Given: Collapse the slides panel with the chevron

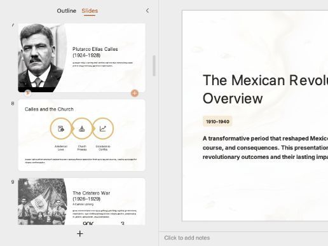Looking at the screenshot, I should pos(147,11).
